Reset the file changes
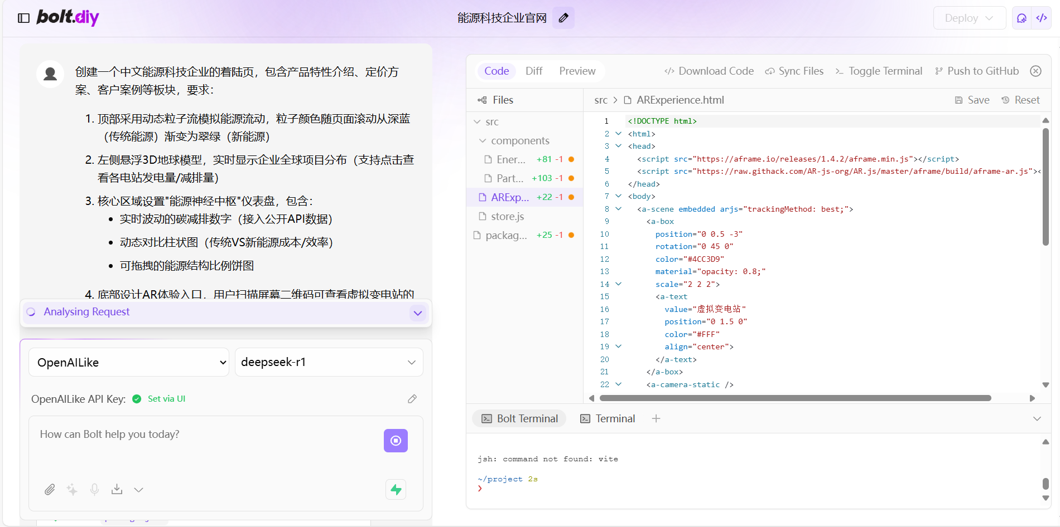The height and width of the screenshot is (527, 1060). 1020,100
